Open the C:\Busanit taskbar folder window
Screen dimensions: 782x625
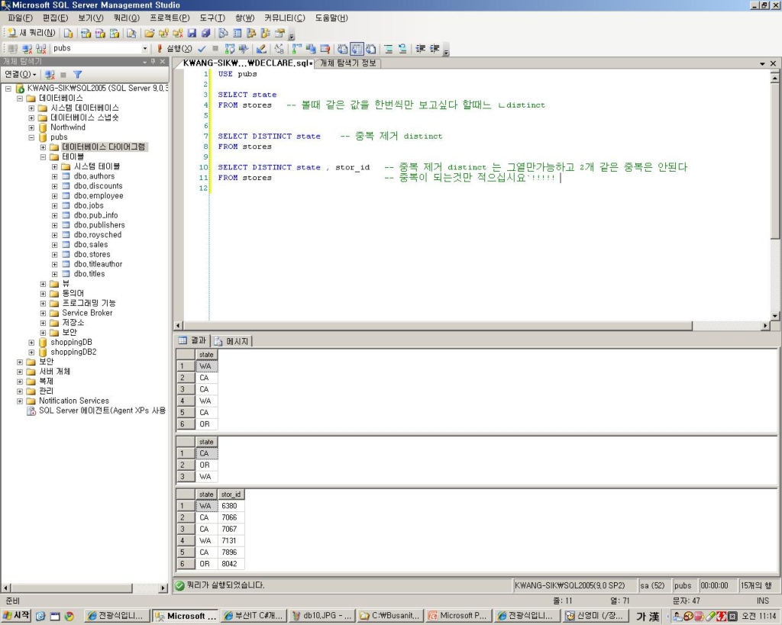(389, 616)
